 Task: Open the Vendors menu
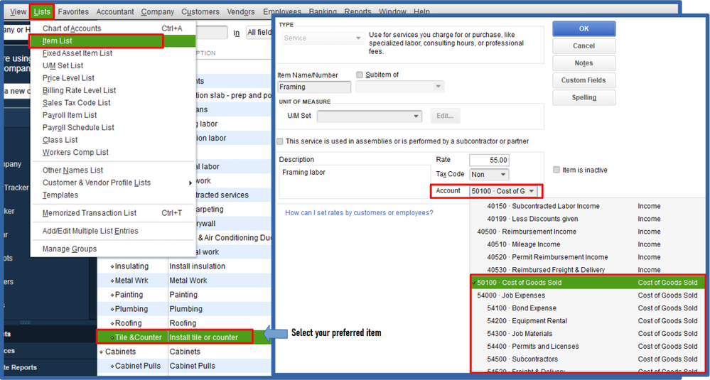[241, 12]
